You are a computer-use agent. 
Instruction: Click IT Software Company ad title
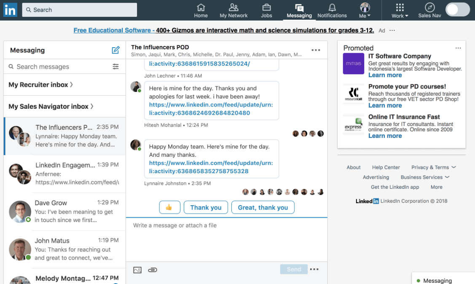click(400, 56)
